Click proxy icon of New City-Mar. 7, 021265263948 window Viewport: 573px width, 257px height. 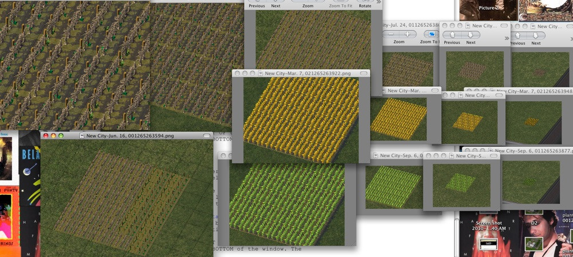492,91
